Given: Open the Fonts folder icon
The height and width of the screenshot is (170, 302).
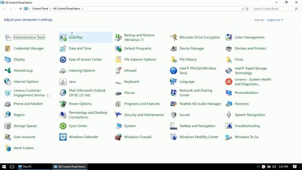Looking at the screenshot, I should 228,59.
